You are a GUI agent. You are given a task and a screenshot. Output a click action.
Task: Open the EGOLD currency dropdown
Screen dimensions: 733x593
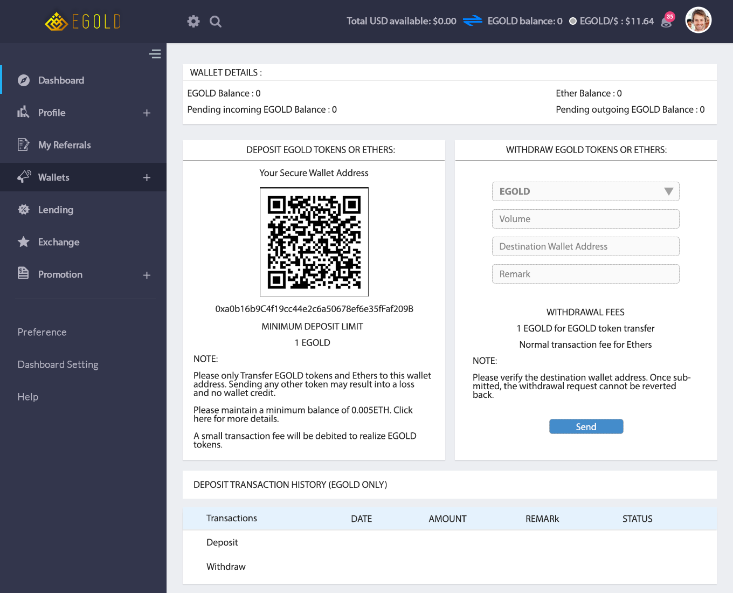pyautogui.click(x=586, y=191)
